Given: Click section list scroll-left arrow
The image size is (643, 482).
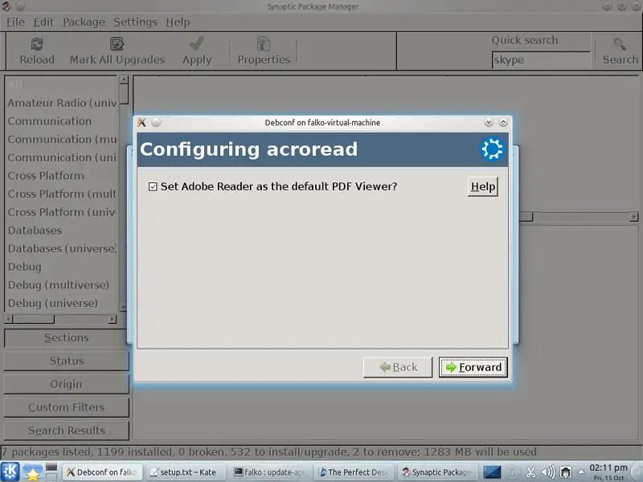Looking at the screenshot, I should (x=9, y=319).
